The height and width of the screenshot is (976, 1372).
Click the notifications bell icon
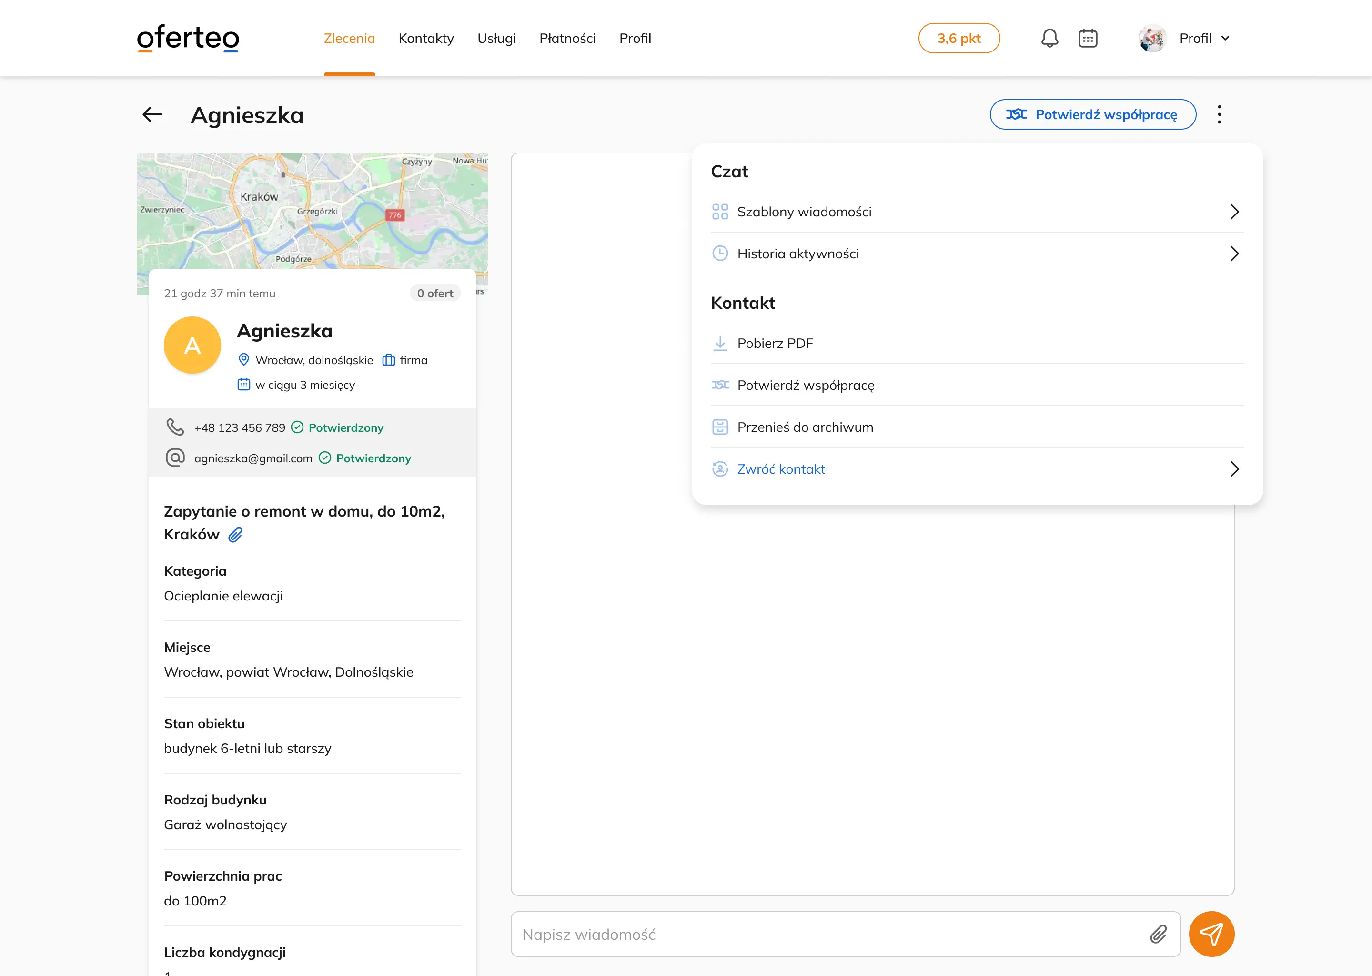tap(1049, 39)
